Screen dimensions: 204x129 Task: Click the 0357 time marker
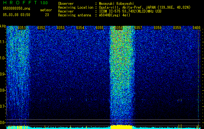138,28
